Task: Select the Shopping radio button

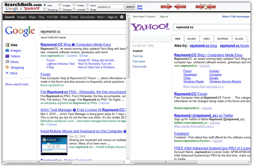Action: [45, 9]
